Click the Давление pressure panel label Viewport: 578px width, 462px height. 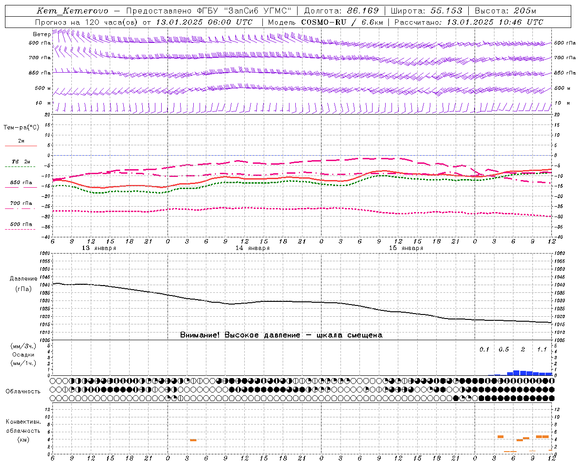pos(23,279)
